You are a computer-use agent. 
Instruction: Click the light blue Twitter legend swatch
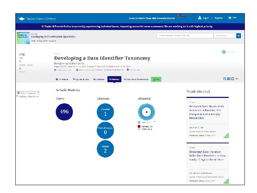point(139,123)
